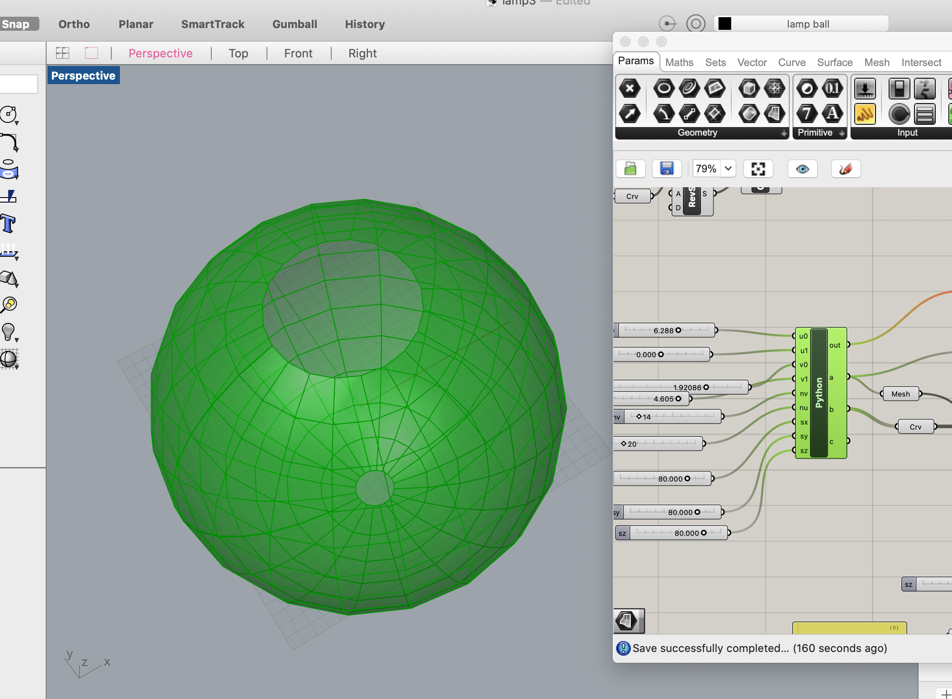Select the Curve tab in Grasshopper

(x=792, y=61)
